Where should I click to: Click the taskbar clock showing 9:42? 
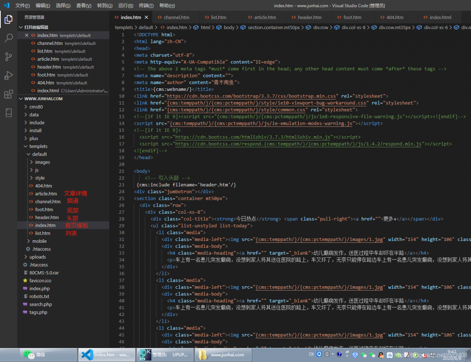click(452, 355)
